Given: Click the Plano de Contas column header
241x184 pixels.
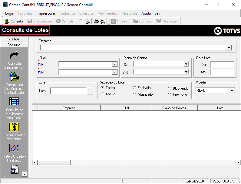Looking at the screenshot, I should tap(174, 108).
